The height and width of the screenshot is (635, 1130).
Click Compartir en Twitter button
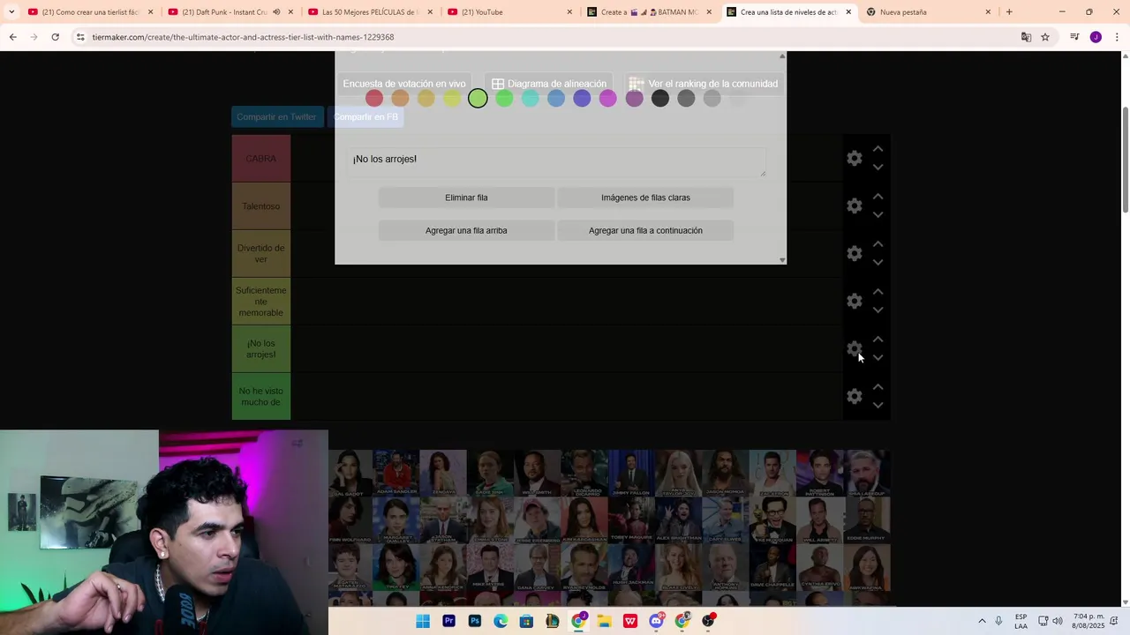pyautogui.click(x=276, y=116)
